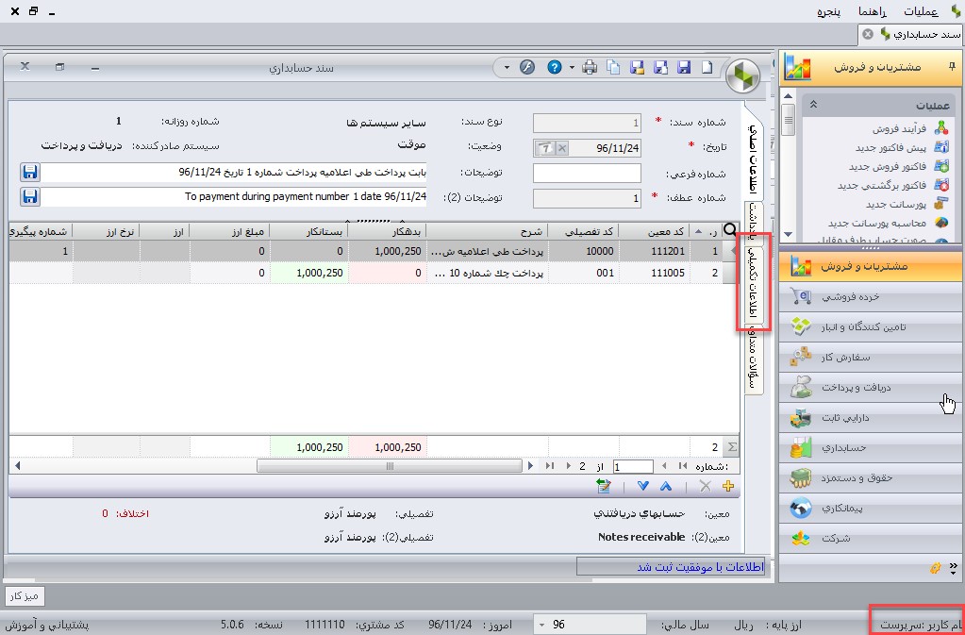The width and height of the screenshot is (965, 635).
Task: Open the دارایی ثابت module
Action: pos(871,418)
